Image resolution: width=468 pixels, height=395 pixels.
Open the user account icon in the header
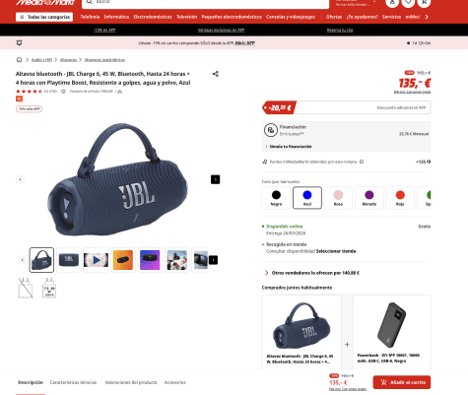pos(392,2)
